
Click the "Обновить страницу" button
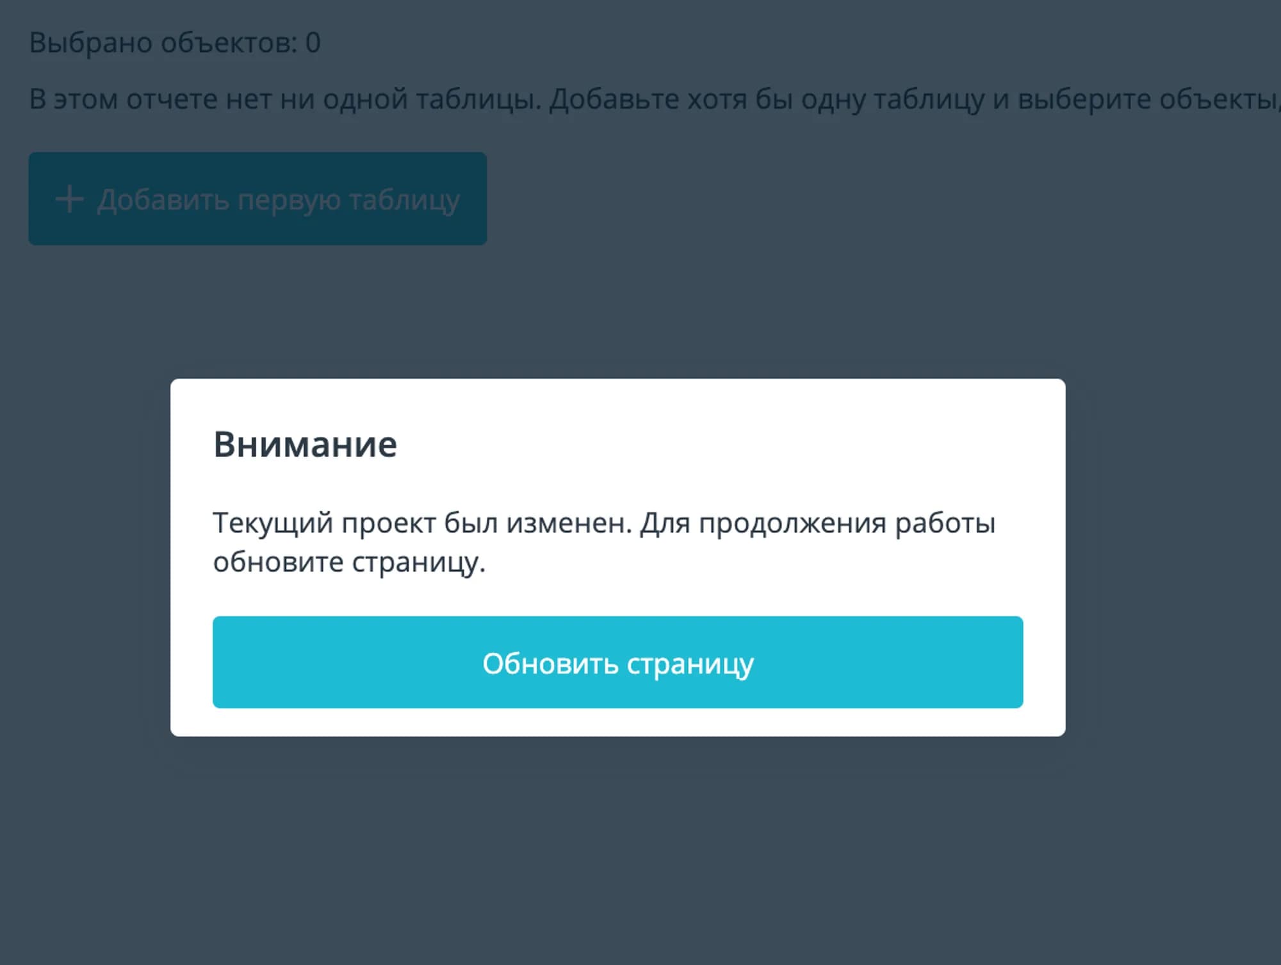617,662
